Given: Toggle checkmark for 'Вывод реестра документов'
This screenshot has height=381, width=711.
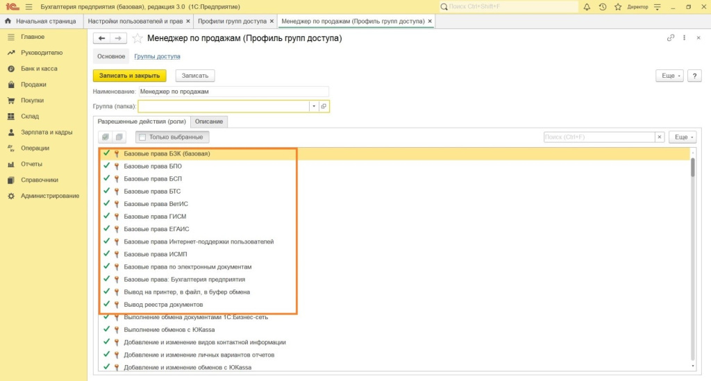Looking at the screenshot, I should tap(106, 304).
